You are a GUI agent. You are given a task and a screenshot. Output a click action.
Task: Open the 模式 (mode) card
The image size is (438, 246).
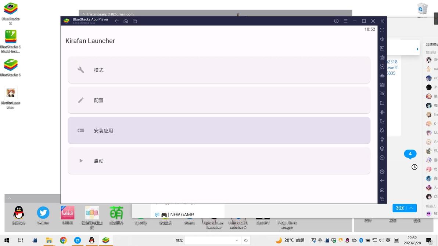pos(219,70)
